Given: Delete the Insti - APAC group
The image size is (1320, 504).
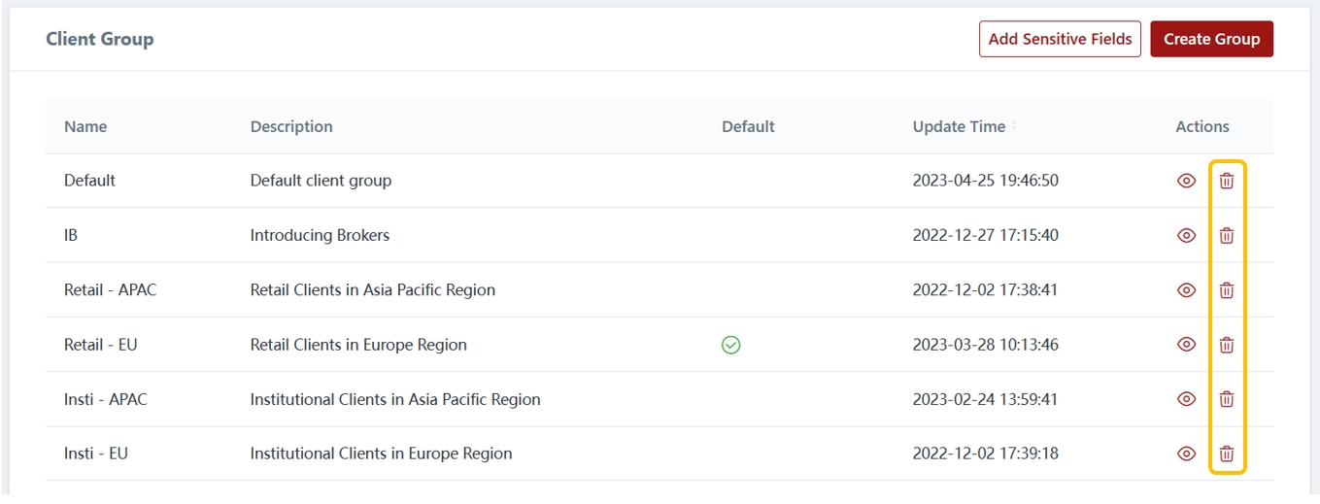Looking at the screenshot, I should tap(1227, 398).
